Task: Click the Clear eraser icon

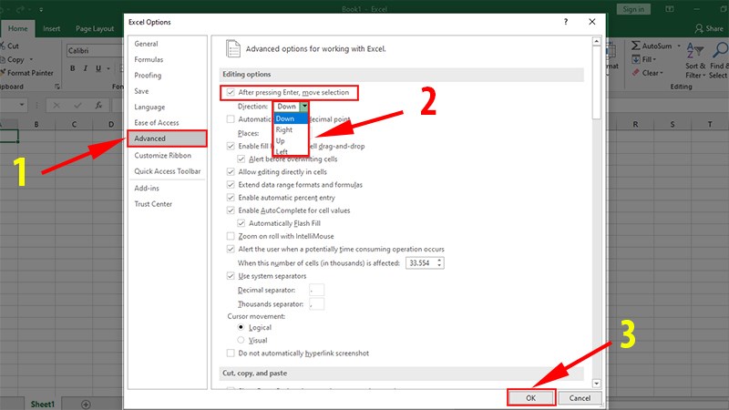Action: coord(635,73)
